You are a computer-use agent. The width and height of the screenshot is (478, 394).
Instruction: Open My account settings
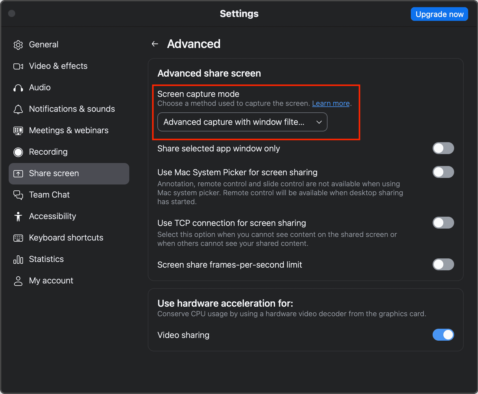click(51, 281)
